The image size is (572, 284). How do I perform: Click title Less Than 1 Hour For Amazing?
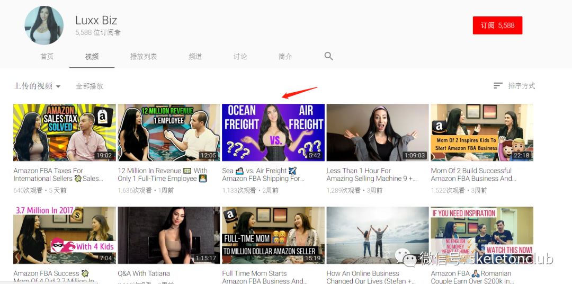click(x=371, y=174)
